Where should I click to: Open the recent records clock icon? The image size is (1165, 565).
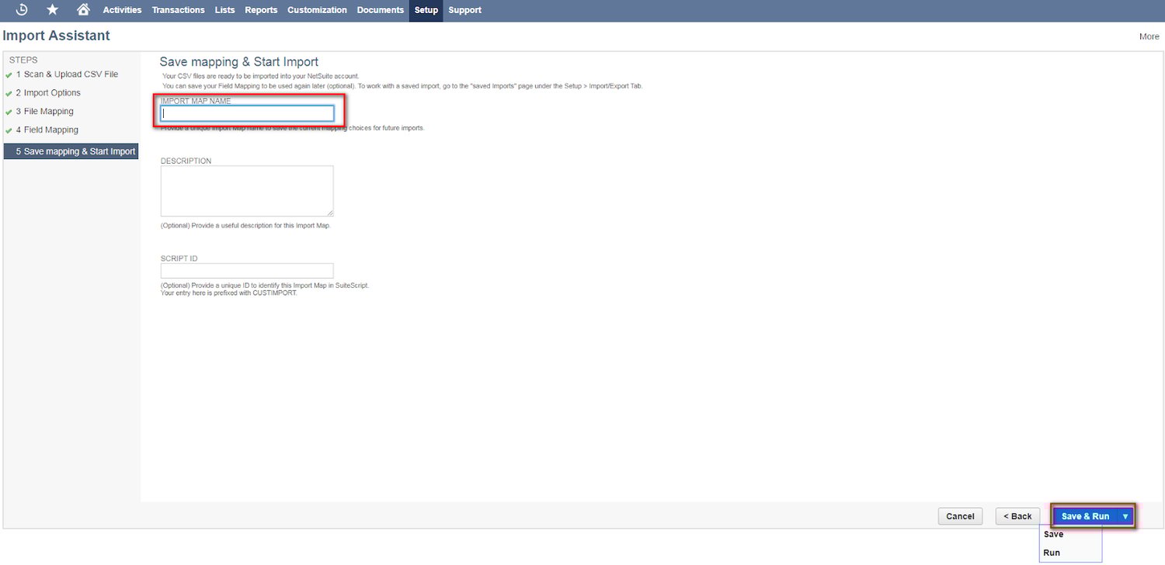[x=21, y=10]
